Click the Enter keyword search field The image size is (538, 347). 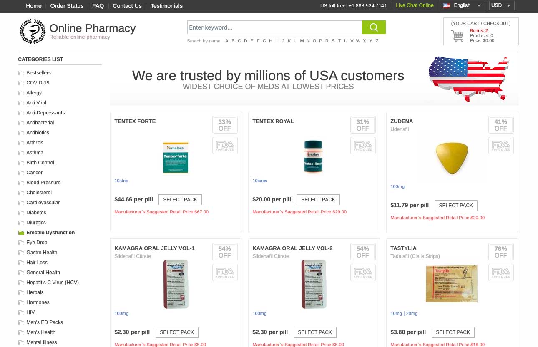[274, 27]
